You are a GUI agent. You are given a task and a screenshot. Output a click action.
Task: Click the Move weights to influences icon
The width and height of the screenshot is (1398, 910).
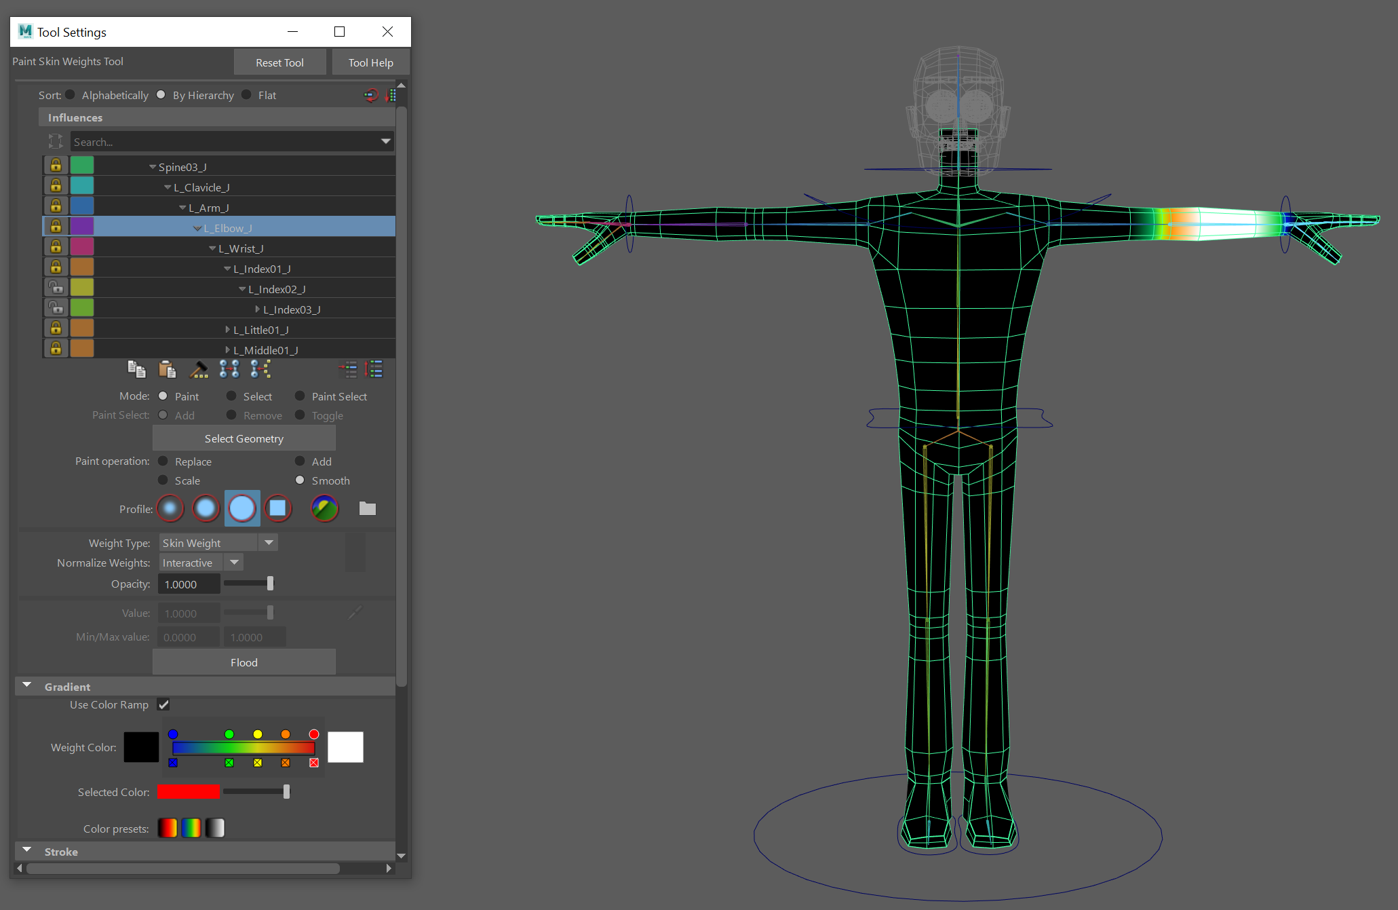pyautogui.click(x=229, y=369)
